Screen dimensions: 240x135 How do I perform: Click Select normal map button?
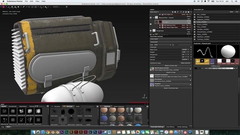pyautogui.click(x=171, y=66)
